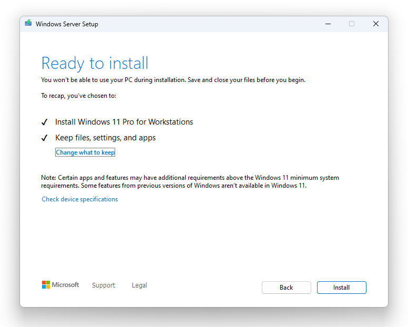Click 'You won't be able to use your PC' sentence
Viewport: 408px width, 327px height.
click(173, 80)
